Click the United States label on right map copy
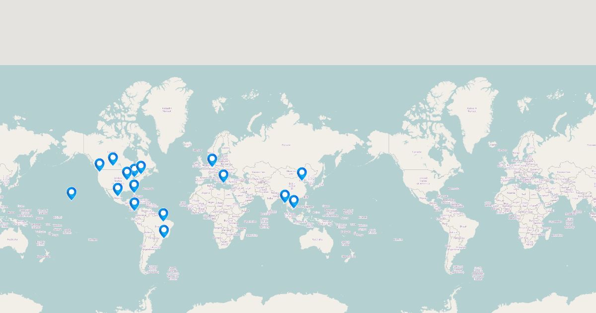 423,179
